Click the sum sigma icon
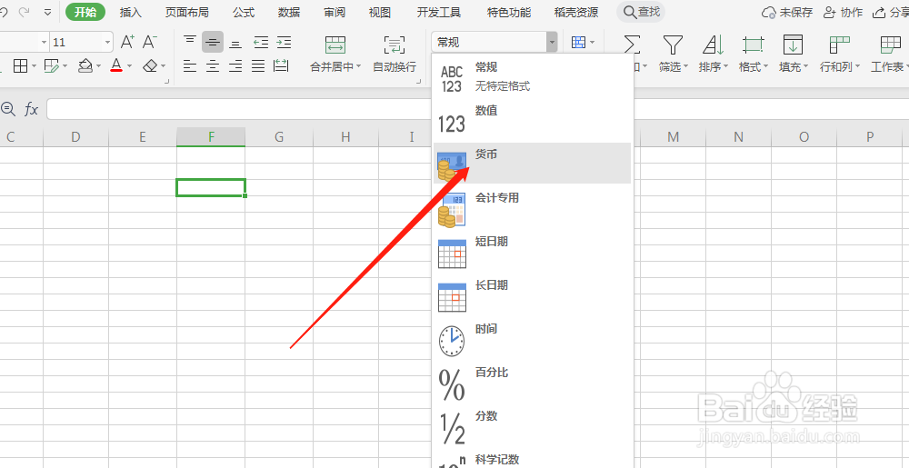The height and width of the screenshot is (468, 909). [632, 44]
